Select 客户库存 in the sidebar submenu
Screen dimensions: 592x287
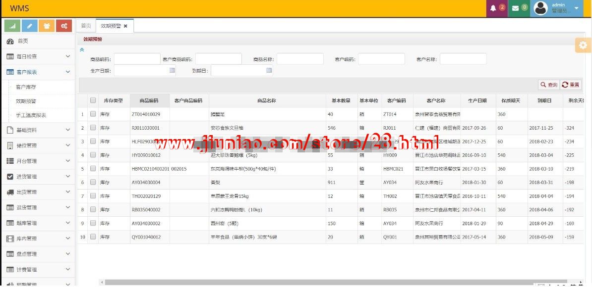pos(26,87)
